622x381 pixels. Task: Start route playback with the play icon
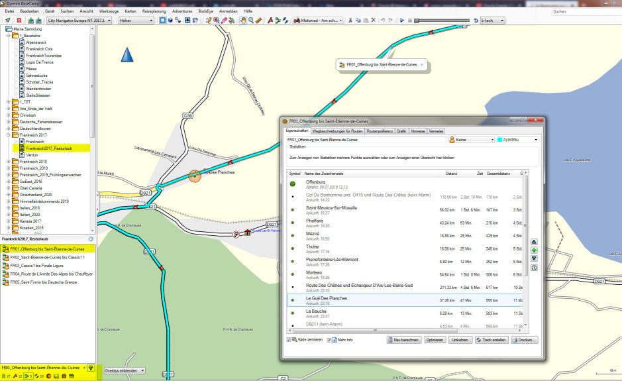(x=402, y=21)
